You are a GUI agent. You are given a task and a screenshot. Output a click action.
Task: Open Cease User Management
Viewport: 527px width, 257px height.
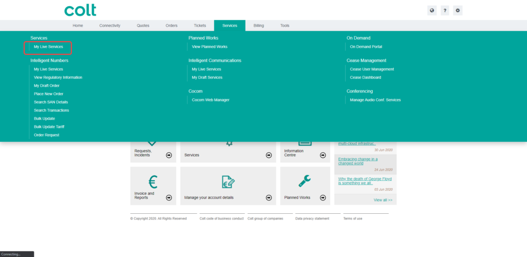tap(372, 69)
